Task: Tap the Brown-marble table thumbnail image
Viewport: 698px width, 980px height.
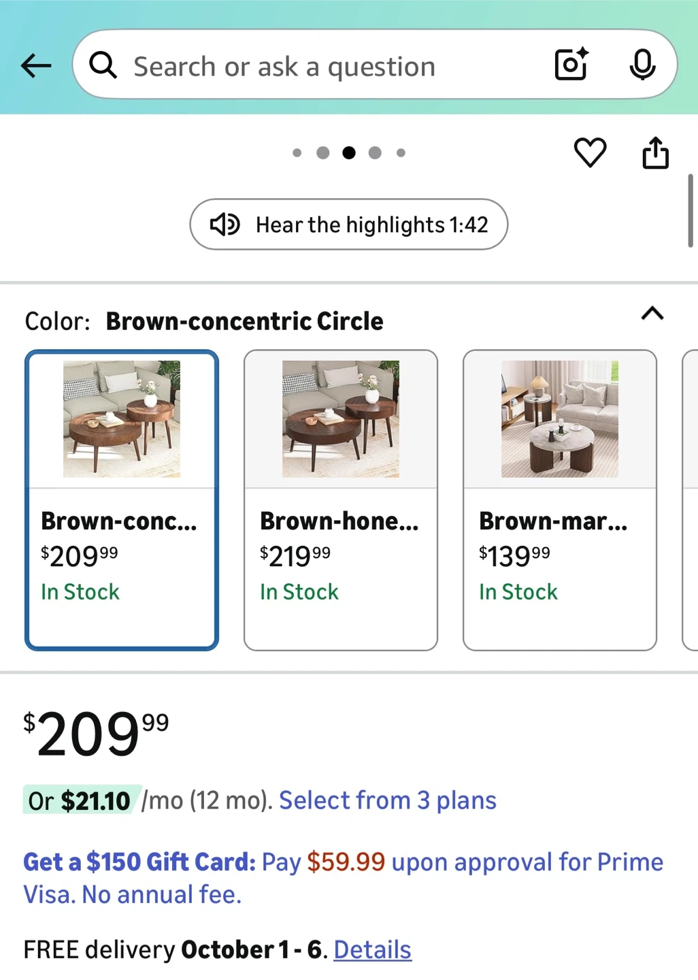Action: [x=560, y=419]
